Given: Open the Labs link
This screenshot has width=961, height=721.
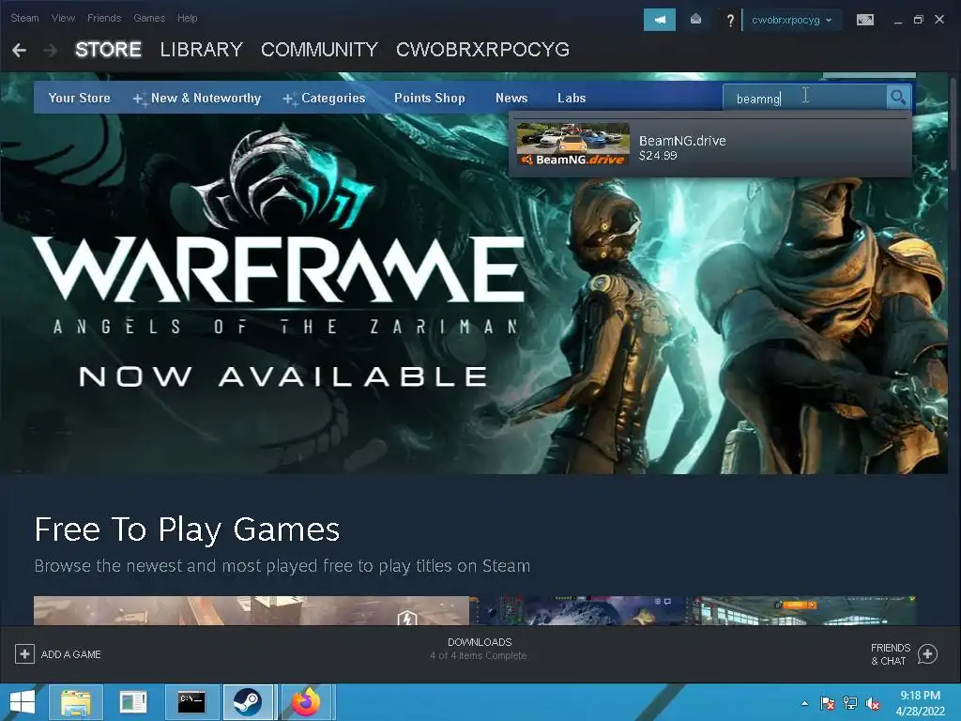Looking at the screenshot, I should [572, 98].
